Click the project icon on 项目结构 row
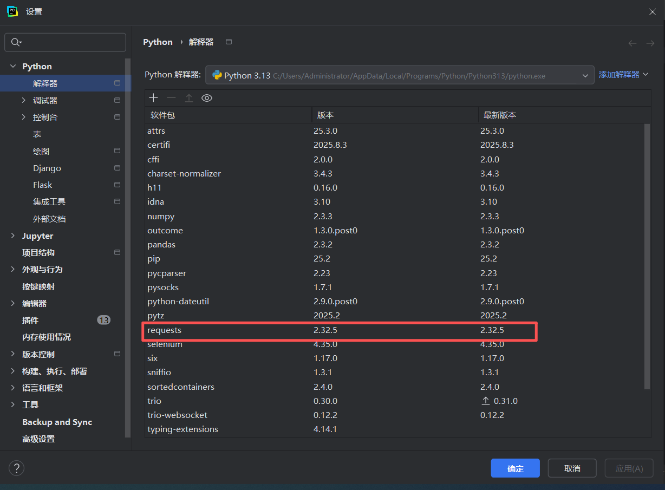The height and width of the screenshot is (490, 665). 117,252
